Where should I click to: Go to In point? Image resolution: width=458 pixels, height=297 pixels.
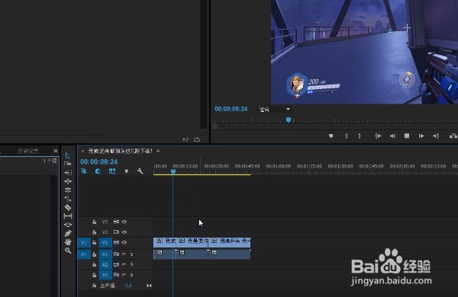tap(378, 136)
